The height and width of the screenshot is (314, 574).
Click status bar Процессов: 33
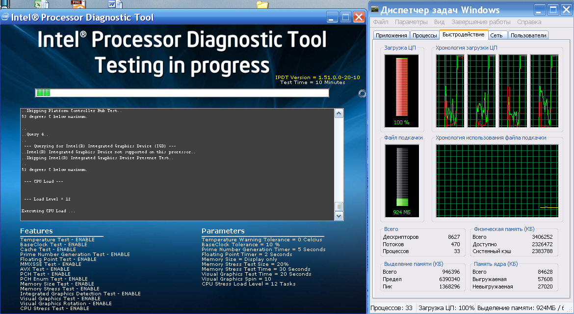(x=391, y=308)
